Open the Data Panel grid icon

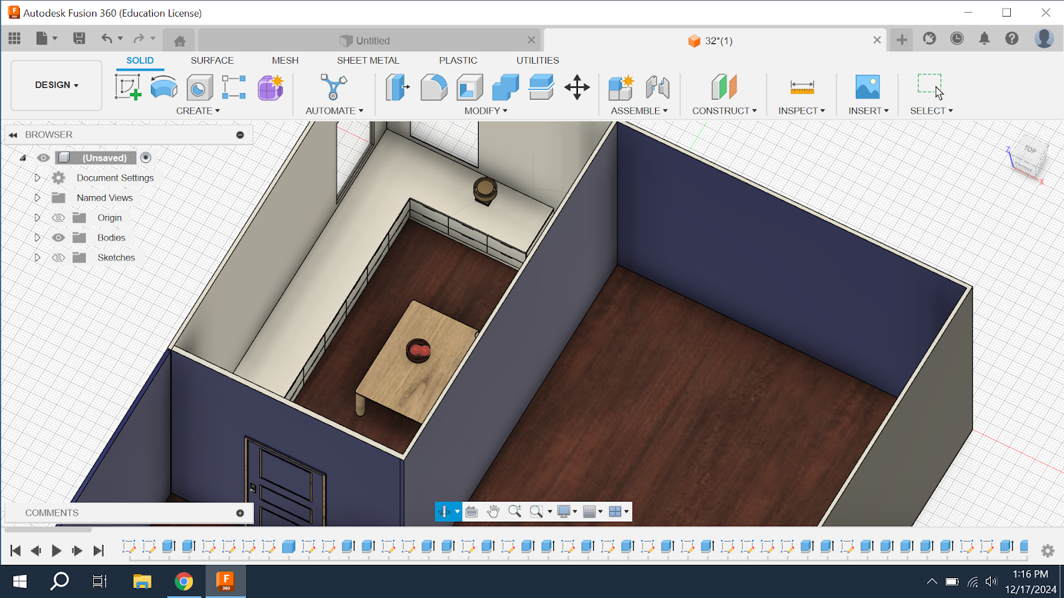[15, 39]
